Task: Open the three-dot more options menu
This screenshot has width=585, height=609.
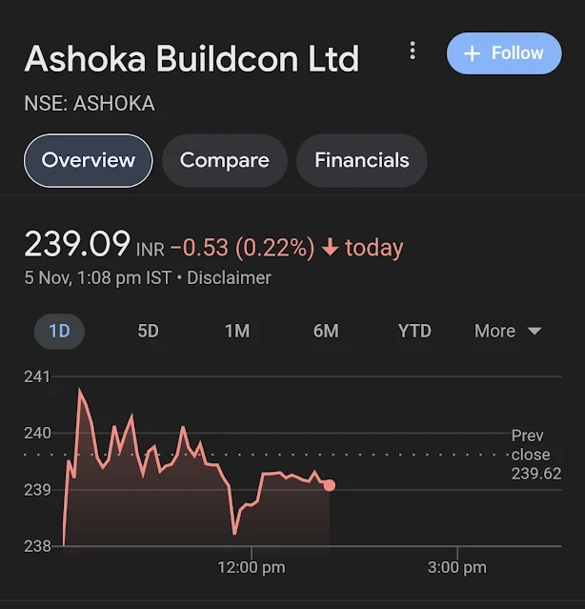Action: 413,51
